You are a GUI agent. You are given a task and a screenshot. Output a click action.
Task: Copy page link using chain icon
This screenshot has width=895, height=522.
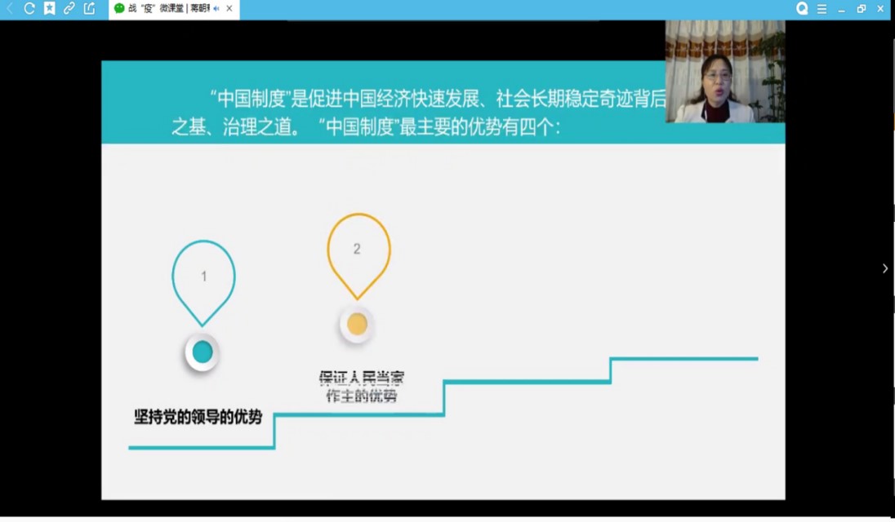(x=69, y=9)
